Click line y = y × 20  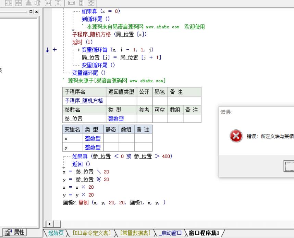pyautogui.click(x=78, y=195)
